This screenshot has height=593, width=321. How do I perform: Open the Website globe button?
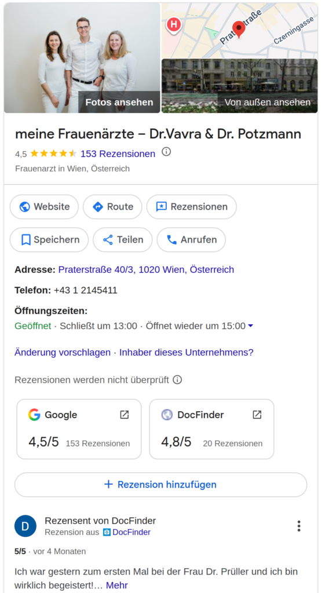pos(44,207)
